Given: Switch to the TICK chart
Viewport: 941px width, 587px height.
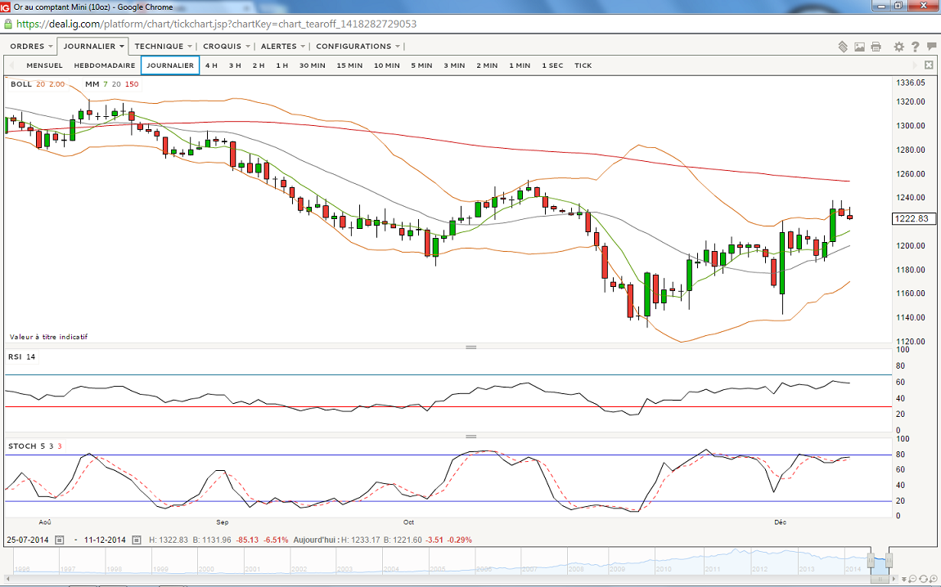Looking at the screenshot, I should coord(583,65).
